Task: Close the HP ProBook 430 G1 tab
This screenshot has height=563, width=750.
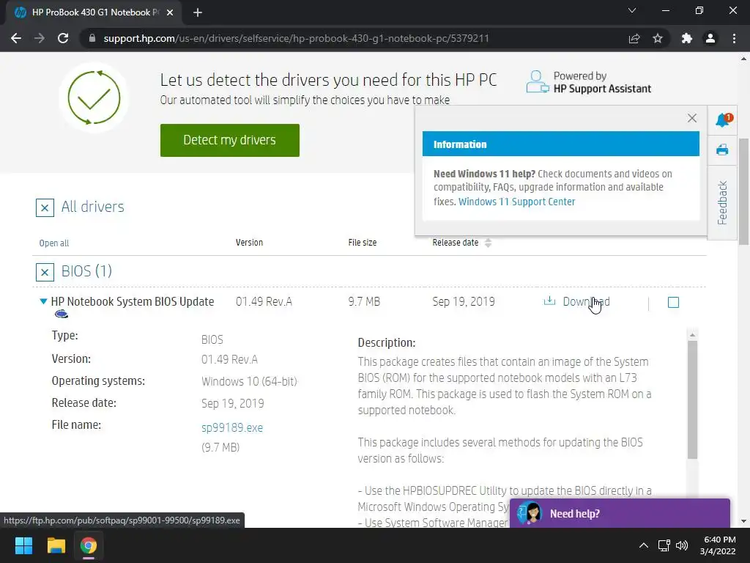Action: pyautogui.click(x=170, y=12)
